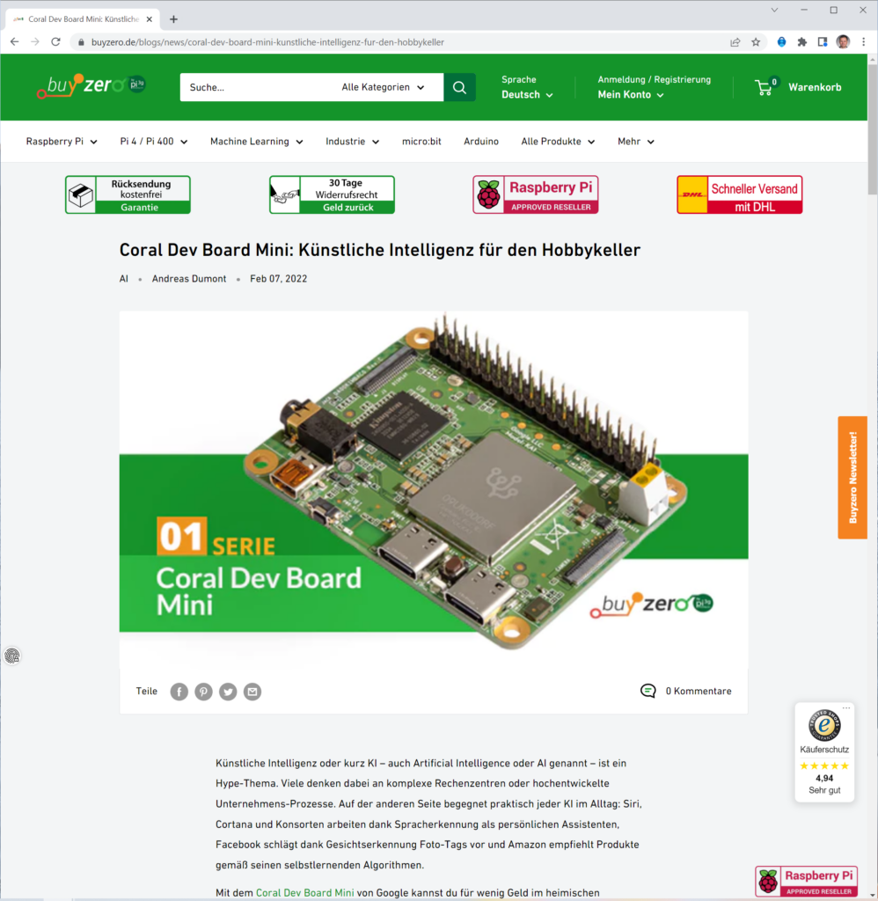Close the Coral Dev Board Mini tab

click(x=150, y=19)
